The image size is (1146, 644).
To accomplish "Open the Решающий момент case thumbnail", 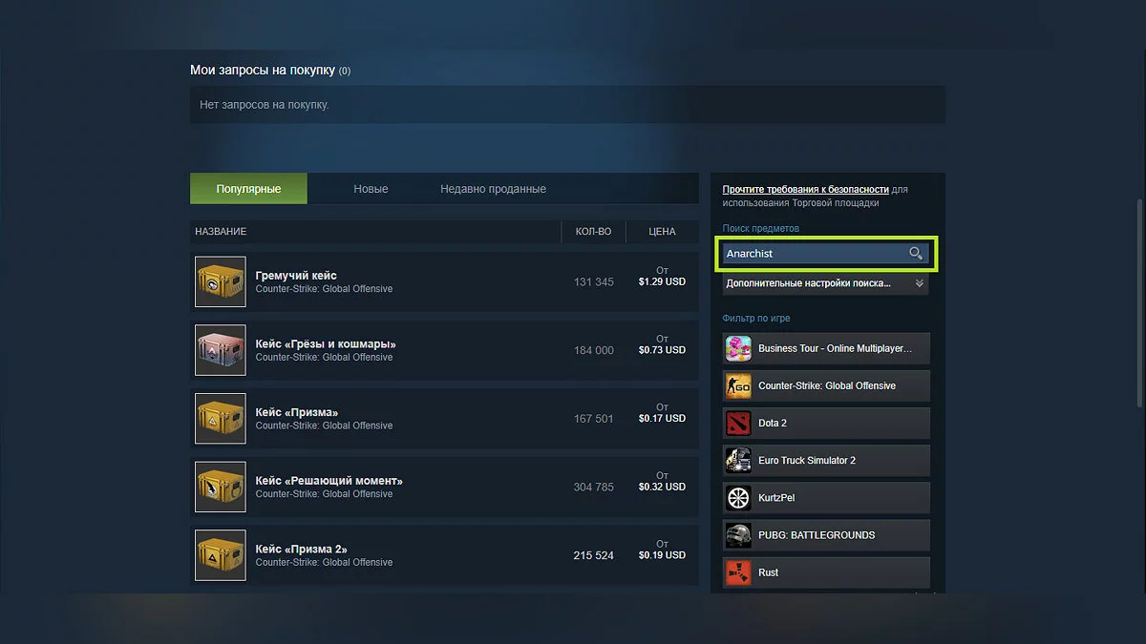I will tap(221, 487).
